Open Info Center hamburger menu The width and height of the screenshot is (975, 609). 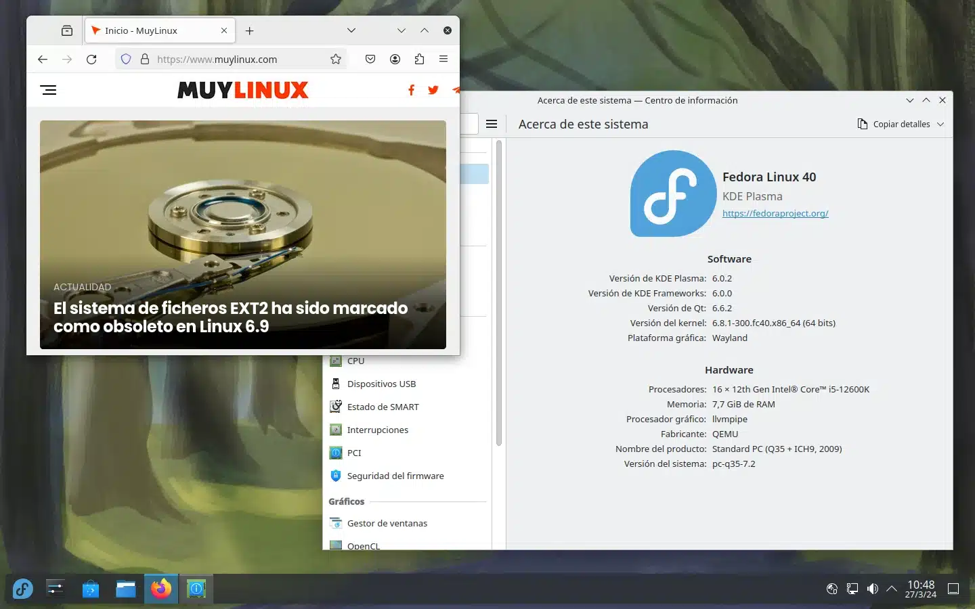pos(492,124)
